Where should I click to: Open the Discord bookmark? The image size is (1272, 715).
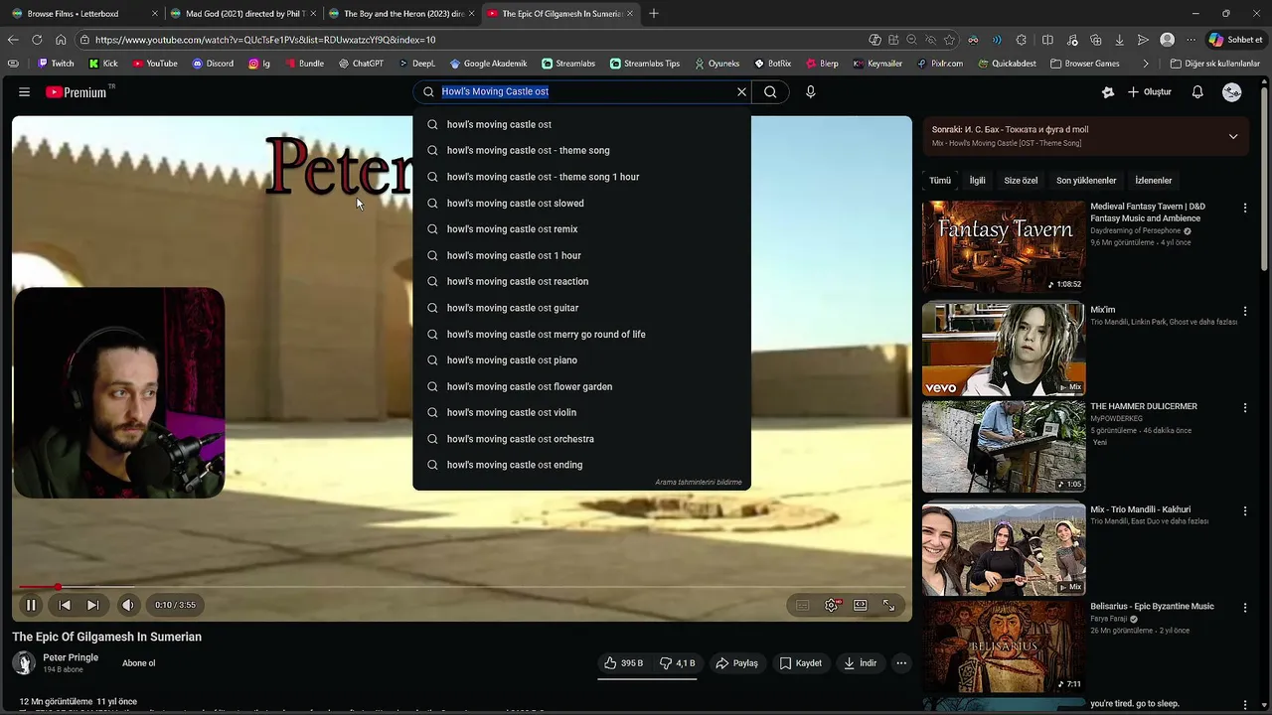[213, 63]
